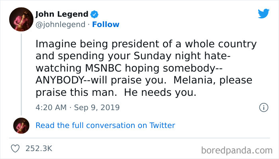This screenshot has width=279, height=159.
Task: Click the Twitter bird logo
Action: [263, 14]
